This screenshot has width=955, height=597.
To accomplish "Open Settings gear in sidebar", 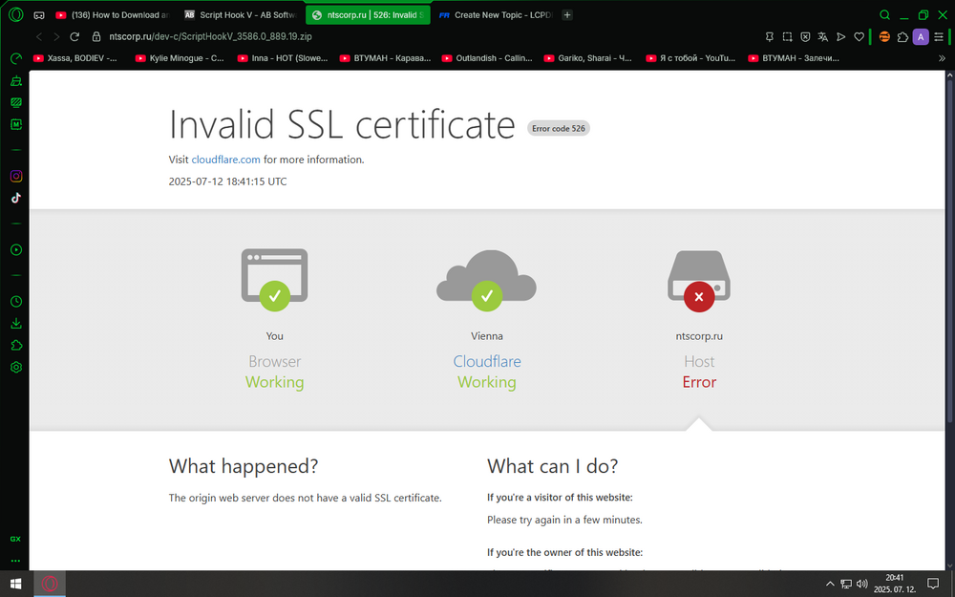I will (16, 368).
